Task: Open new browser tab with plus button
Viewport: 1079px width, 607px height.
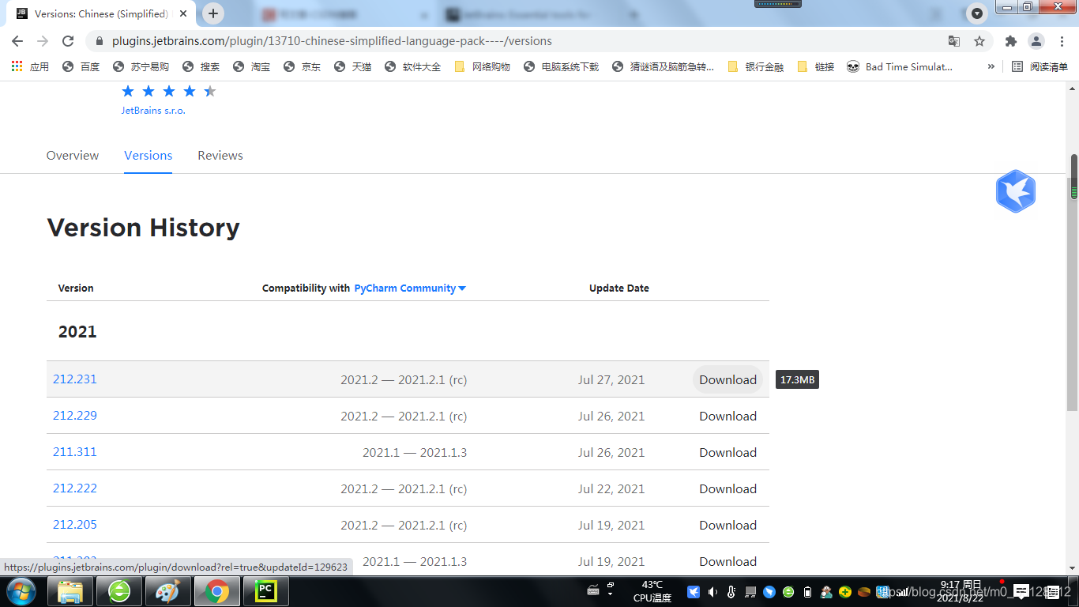Action: pos(213,13)
